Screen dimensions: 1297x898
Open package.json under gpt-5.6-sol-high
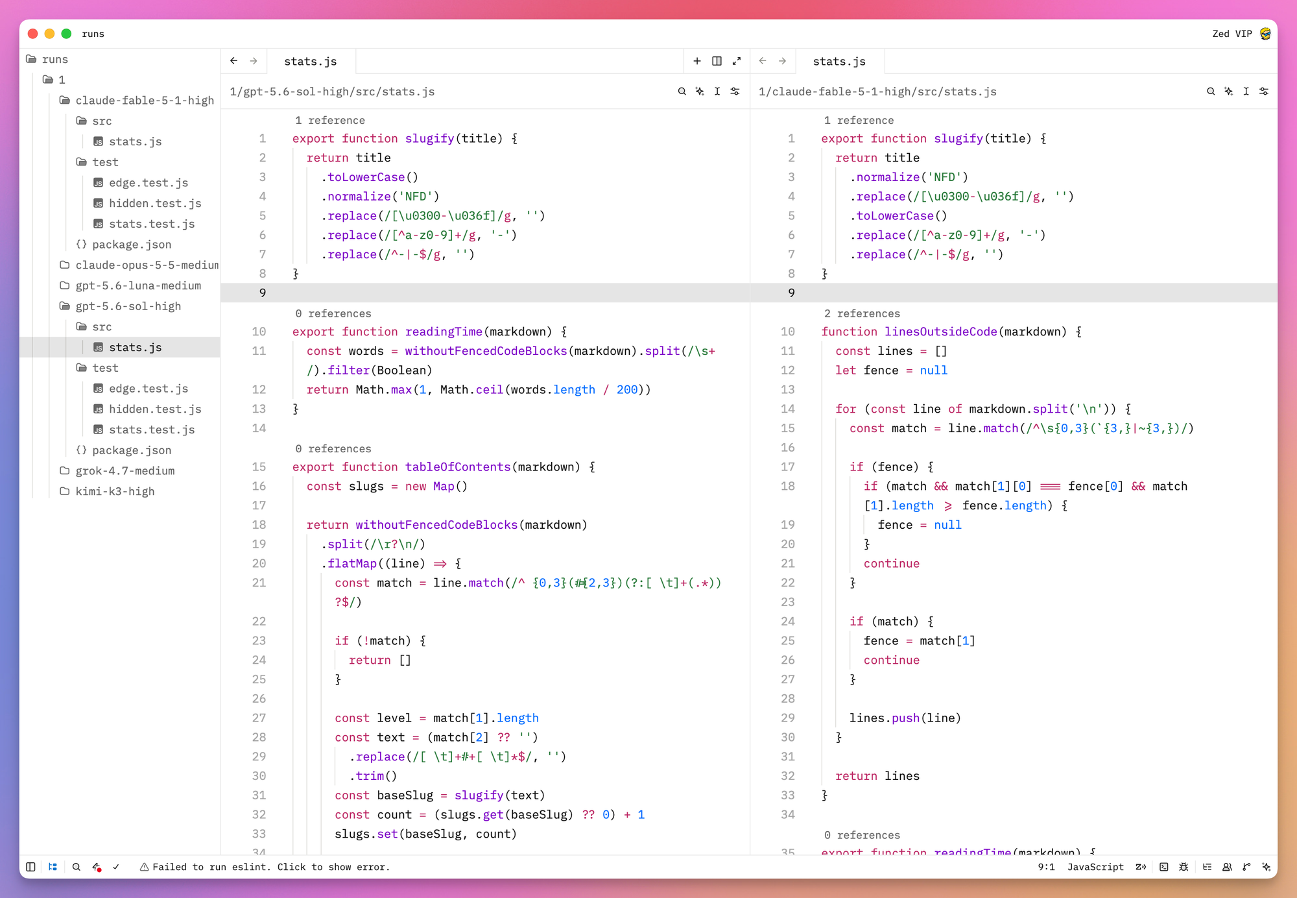click(x=124, y=450)
